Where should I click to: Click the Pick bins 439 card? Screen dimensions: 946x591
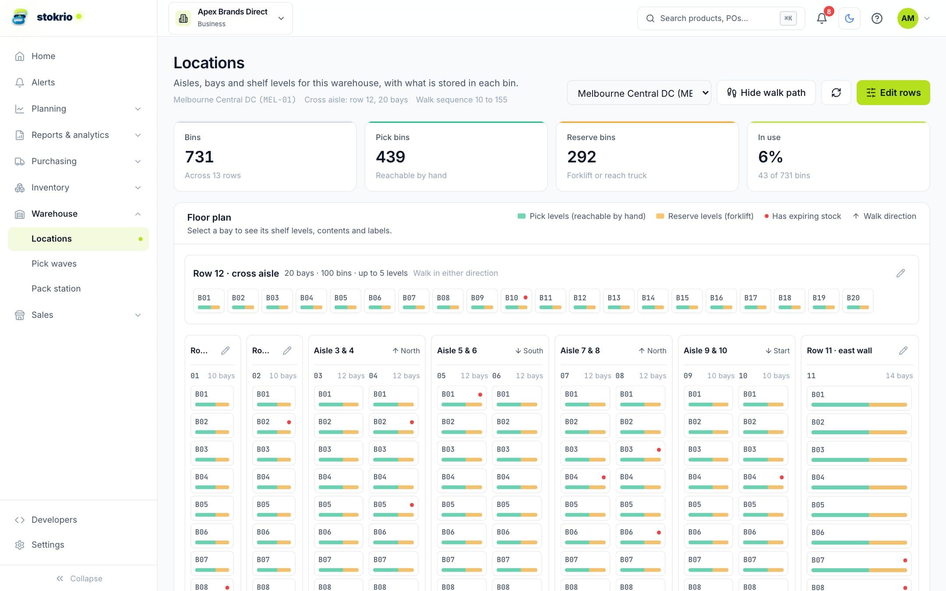[456, 156]
